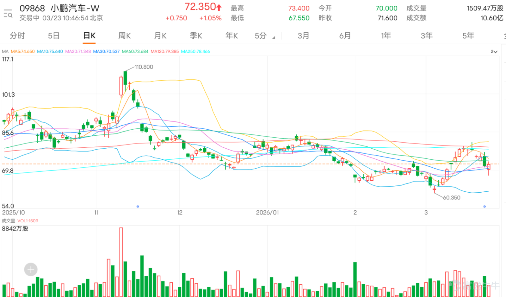506x297 pixels.
Task: Click the lowest price value 67.550
Action: coord(299,18)
